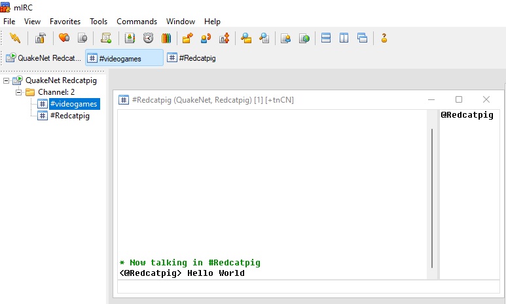Open the Help menu
This screenshot has height=304, width=506.
click(x=212, y=22)
